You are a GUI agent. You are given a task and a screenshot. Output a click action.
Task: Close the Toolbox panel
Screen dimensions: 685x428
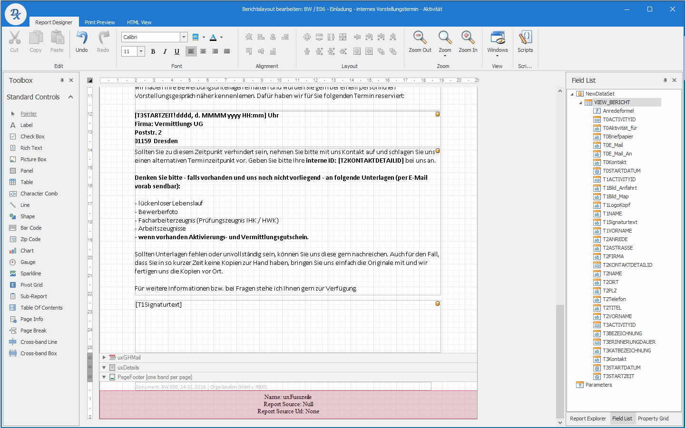click(71, 80)
